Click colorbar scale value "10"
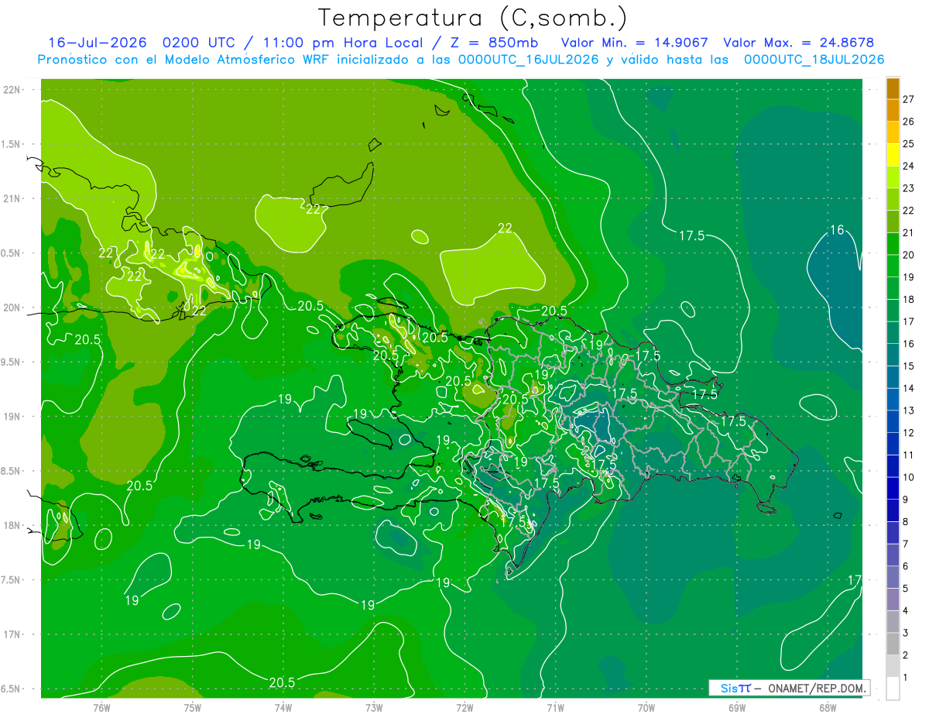The height and width of the screenshot is (718, 929). pos(909,478)
